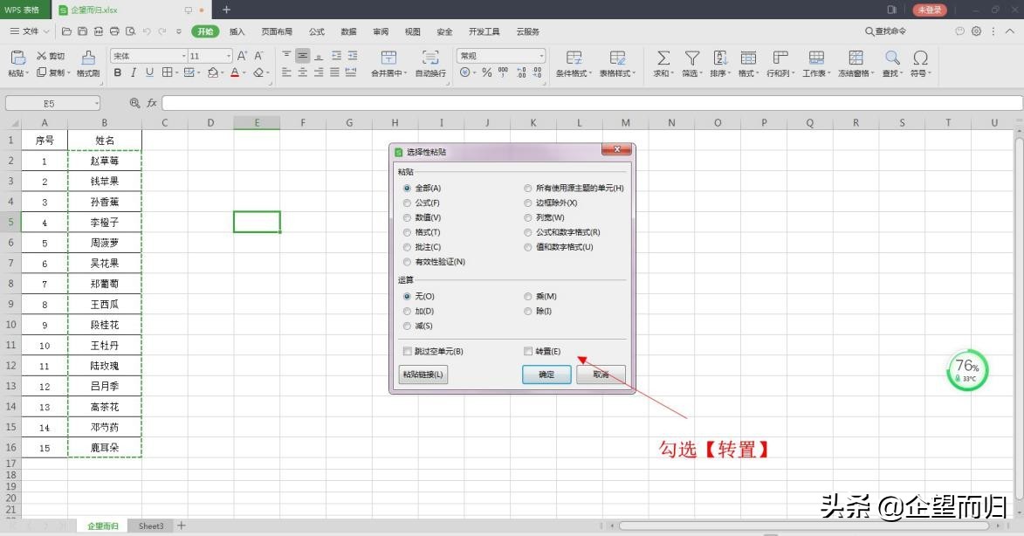The image size is (1024, 536).
Task: Open the font size dropdown showing 11
Action: point(228,56)
